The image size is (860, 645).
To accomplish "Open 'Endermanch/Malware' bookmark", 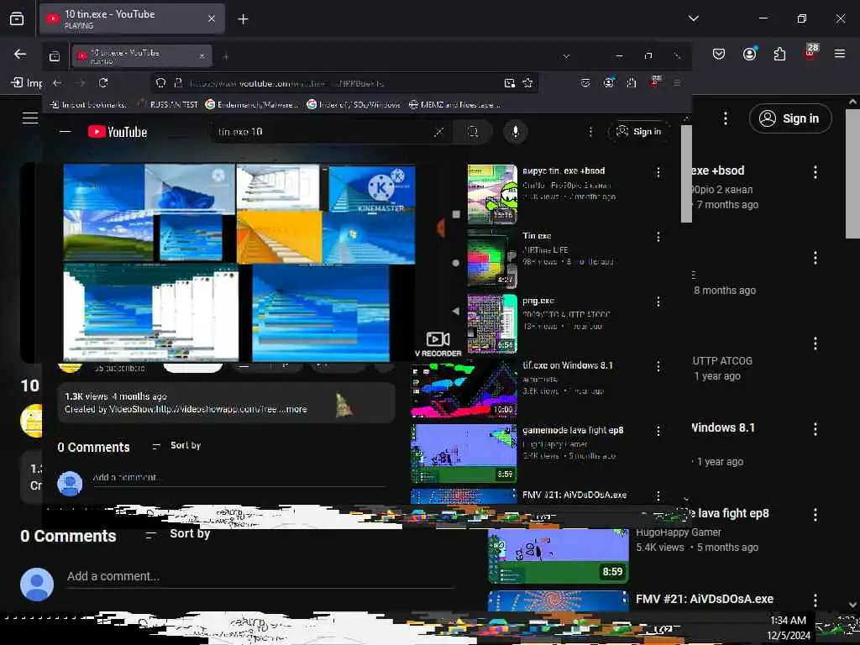I will tap(252, 104).
